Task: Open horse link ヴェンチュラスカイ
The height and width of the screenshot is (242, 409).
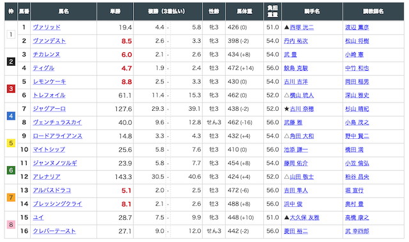Action: [x=58, y=122]
